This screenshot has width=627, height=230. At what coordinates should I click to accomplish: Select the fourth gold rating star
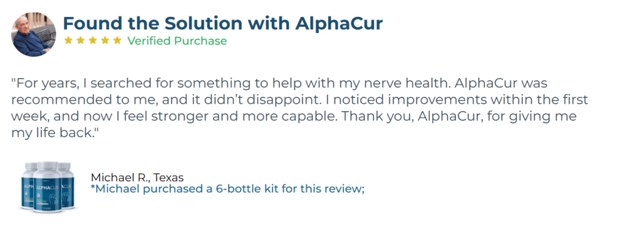(x=105, y=40)
